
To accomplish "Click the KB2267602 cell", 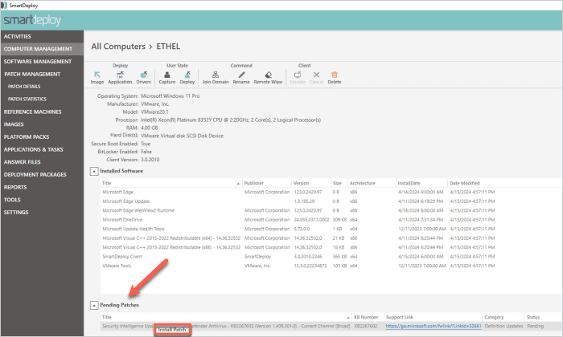I will coord(365,327).
